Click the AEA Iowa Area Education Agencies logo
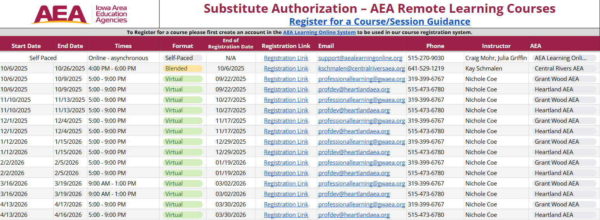Image resolution: width=600 pixels, height=220 pixels. [80, 14]
